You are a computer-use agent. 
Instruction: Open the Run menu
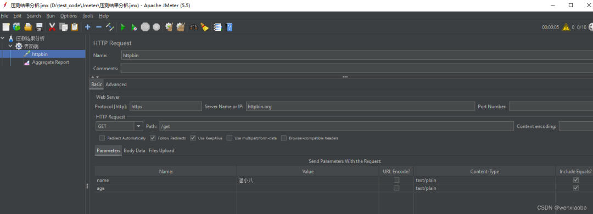(51, 16)
